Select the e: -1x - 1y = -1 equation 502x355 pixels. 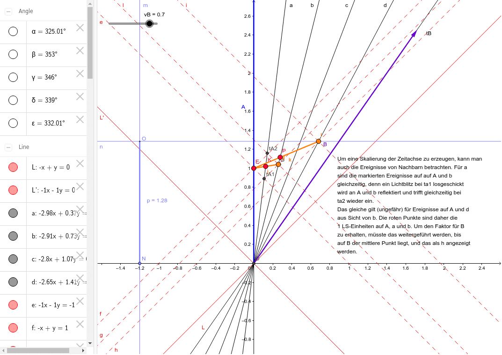tap(53, 305)
